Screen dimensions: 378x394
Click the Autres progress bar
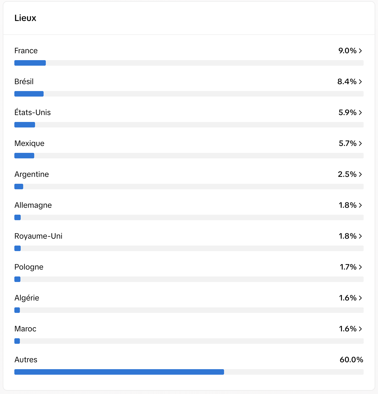coord(189,372)
